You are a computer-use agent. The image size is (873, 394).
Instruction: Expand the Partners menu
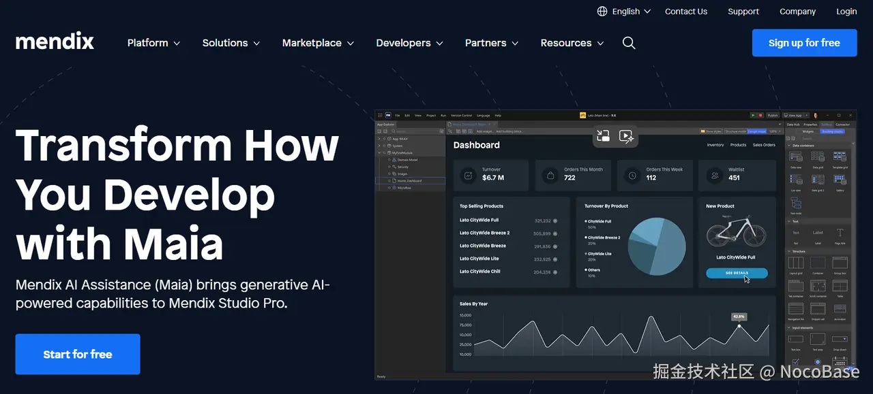tap(492, 43)
